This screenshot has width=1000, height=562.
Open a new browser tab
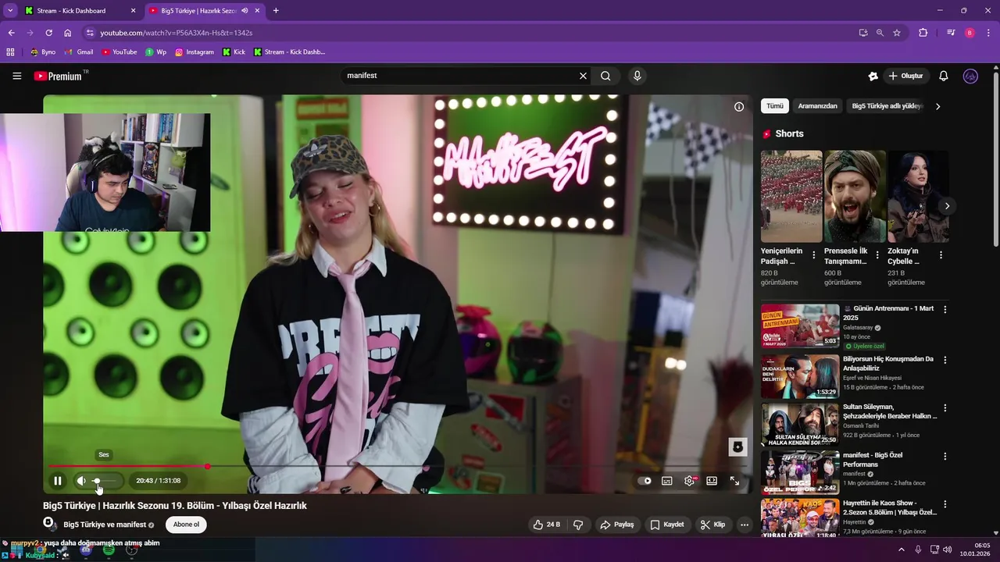(276, 11)
